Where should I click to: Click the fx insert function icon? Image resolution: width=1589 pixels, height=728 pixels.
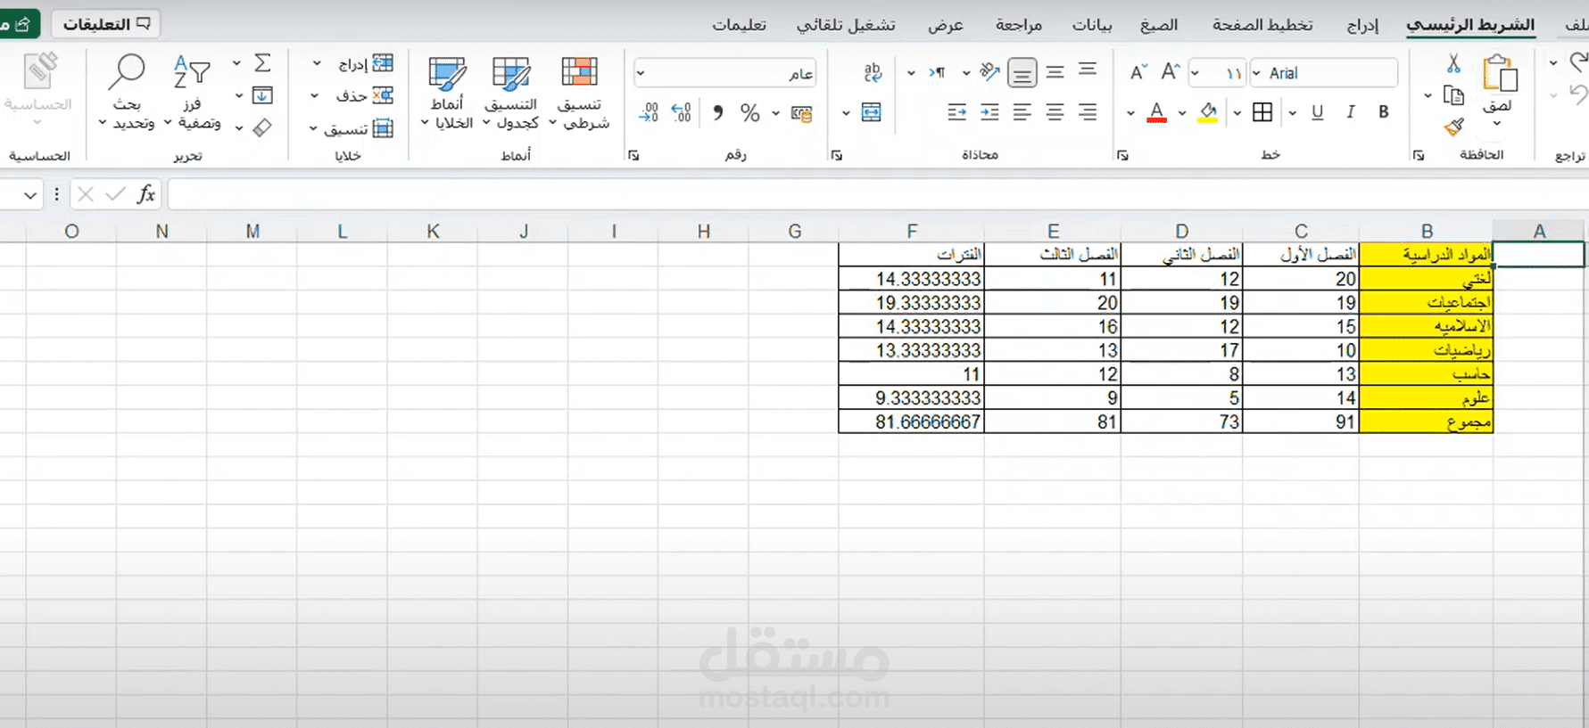[x=146, y=194]
